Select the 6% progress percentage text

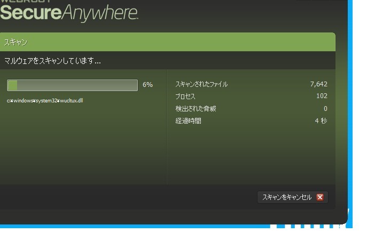(x=147, y=85)
